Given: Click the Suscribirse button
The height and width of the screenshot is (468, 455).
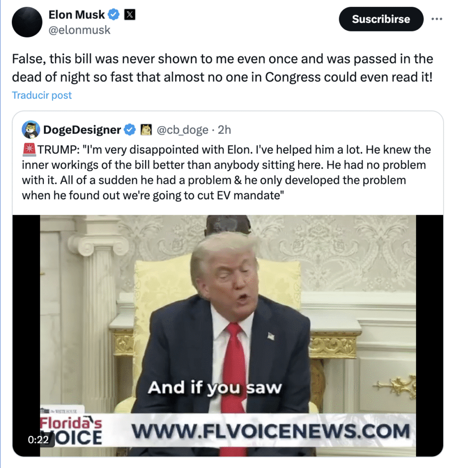Looking at the screenshot, I should 381,19.
